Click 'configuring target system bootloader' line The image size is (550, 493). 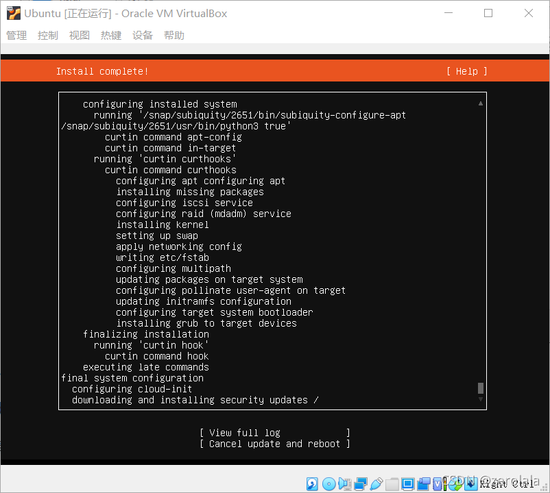click(215, 312)
